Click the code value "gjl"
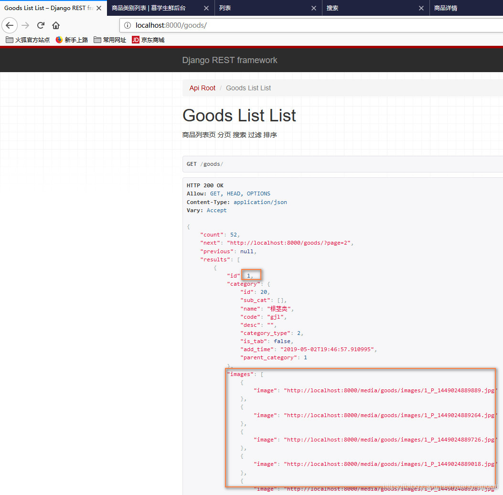Viewport: 503px width, 495px height. (x=275, y=317)
